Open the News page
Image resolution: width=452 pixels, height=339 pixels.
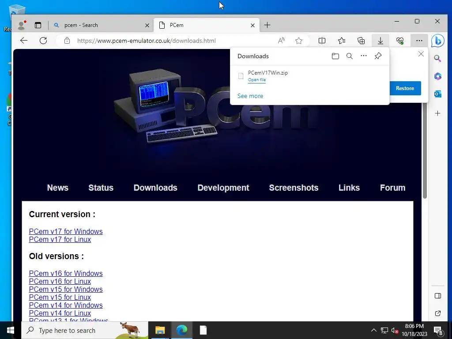(58, 188)
